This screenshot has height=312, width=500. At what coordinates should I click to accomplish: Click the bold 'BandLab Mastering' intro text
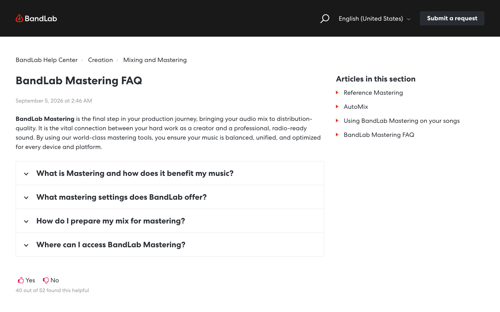coord(45,119)
